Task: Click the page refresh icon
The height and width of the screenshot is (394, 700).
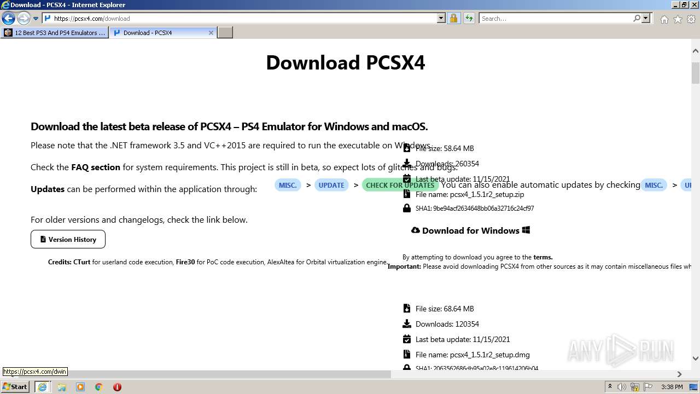Action: click(469, 19)
